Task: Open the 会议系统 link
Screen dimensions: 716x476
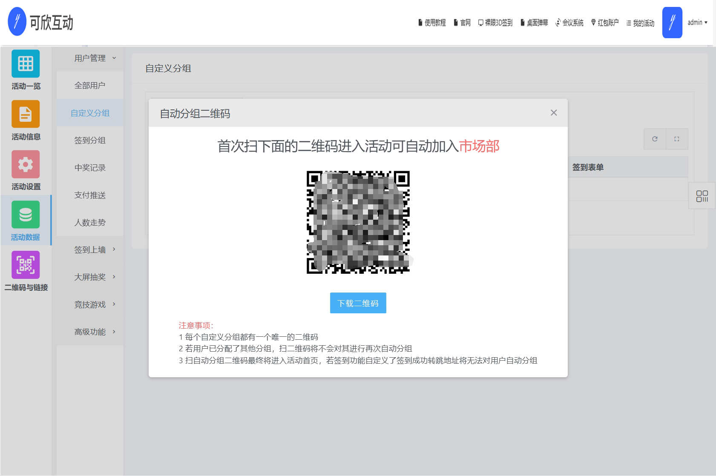Action: pyautogui.click(x=569, y=23)
